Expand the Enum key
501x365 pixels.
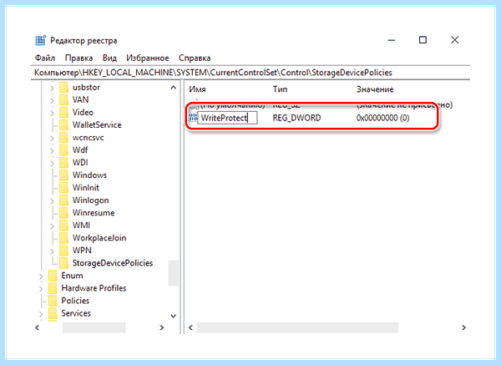pos(41,276)
